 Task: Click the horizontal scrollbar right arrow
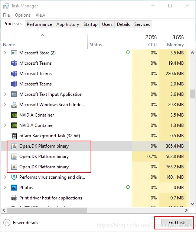(186, 211)
